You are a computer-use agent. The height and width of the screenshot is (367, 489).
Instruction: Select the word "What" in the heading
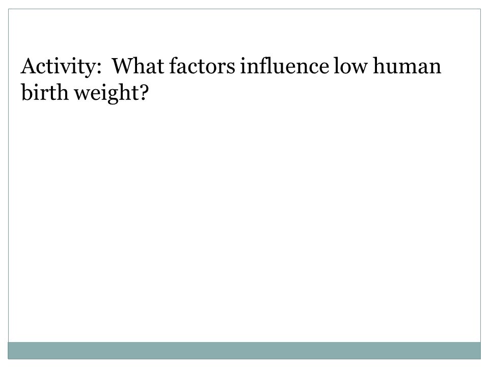[138, 66]
